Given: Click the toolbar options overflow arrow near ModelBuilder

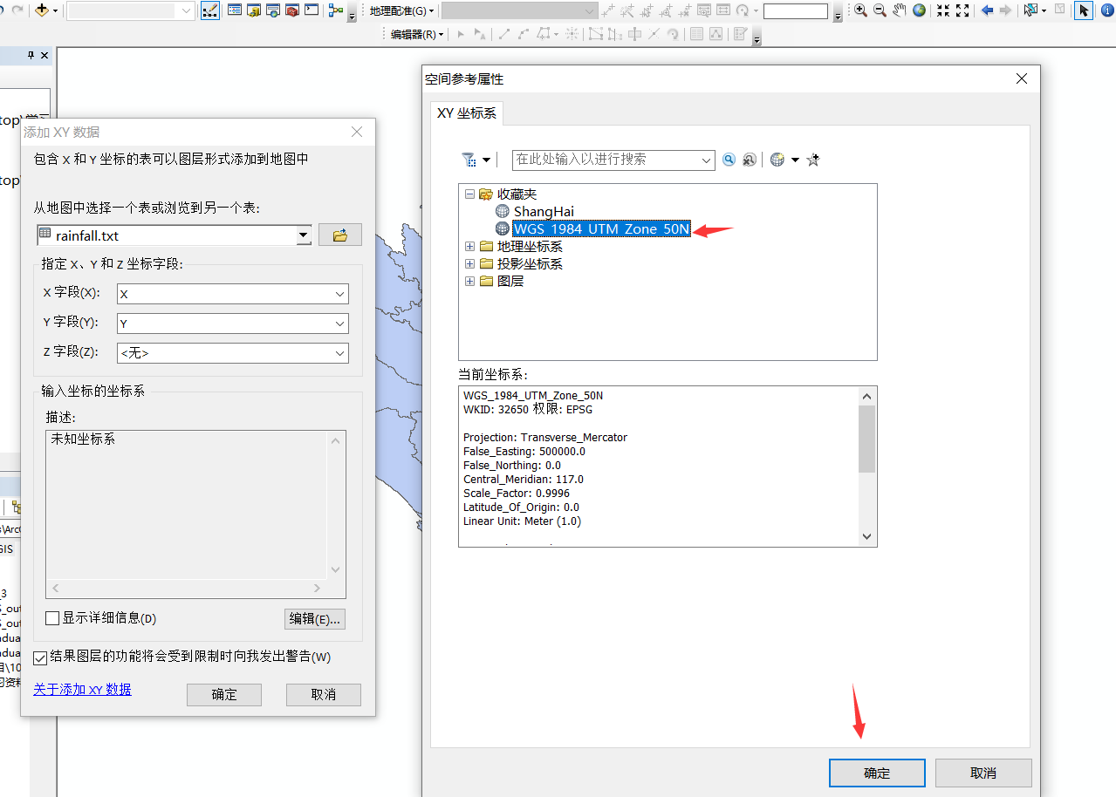Looking at the screenshot, I should (x=351, y=14).
